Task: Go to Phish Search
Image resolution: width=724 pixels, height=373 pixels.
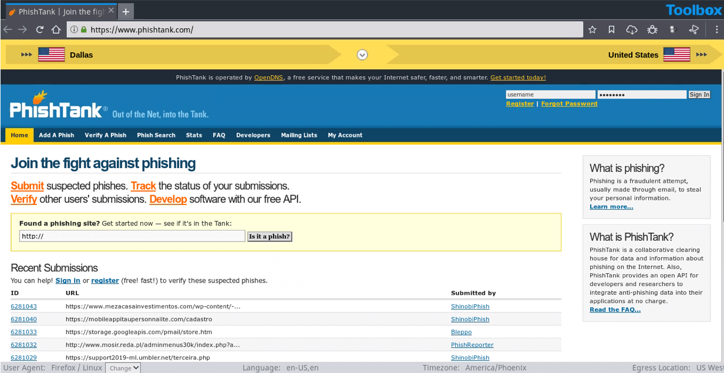Action: (156, 135)
